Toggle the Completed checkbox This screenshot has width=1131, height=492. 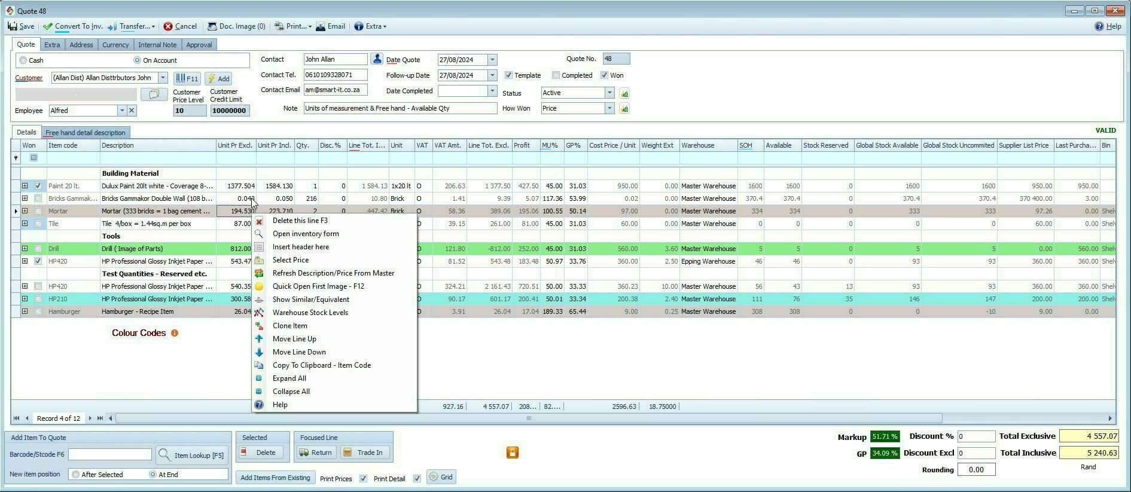pyautogui.click(x=556, y=75)
